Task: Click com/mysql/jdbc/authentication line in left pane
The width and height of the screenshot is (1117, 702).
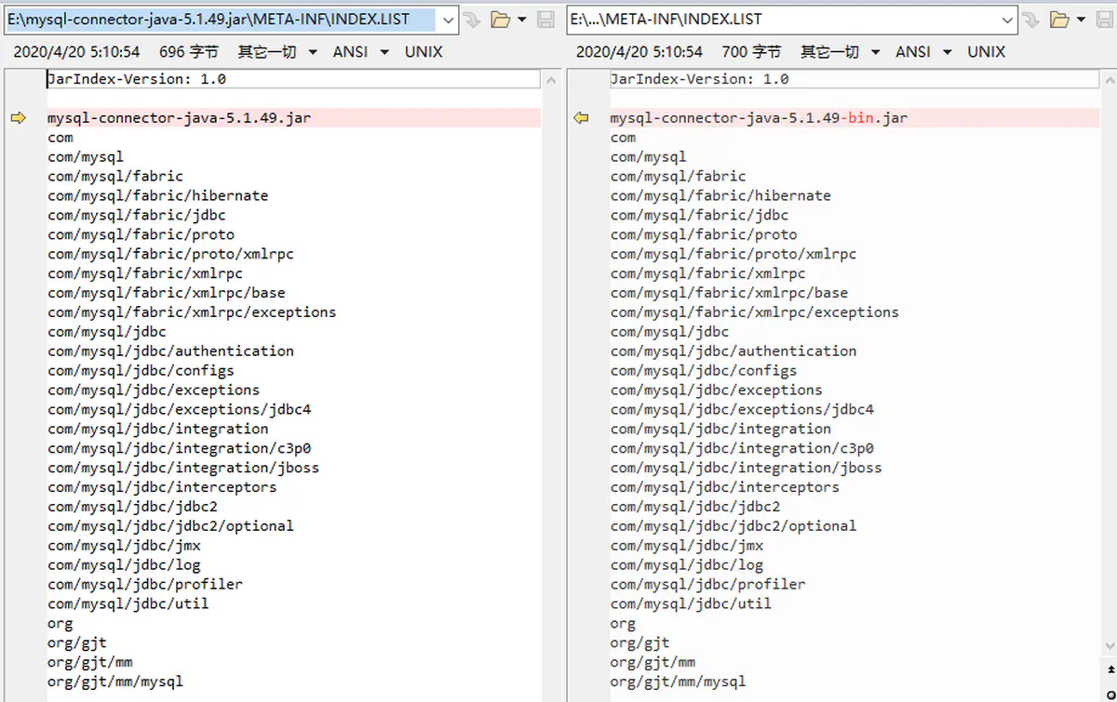Action: 170,351
